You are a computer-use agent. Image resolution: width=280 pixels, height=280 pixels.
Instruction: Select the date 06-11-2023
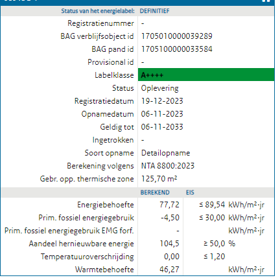click(x=162, y=114)
